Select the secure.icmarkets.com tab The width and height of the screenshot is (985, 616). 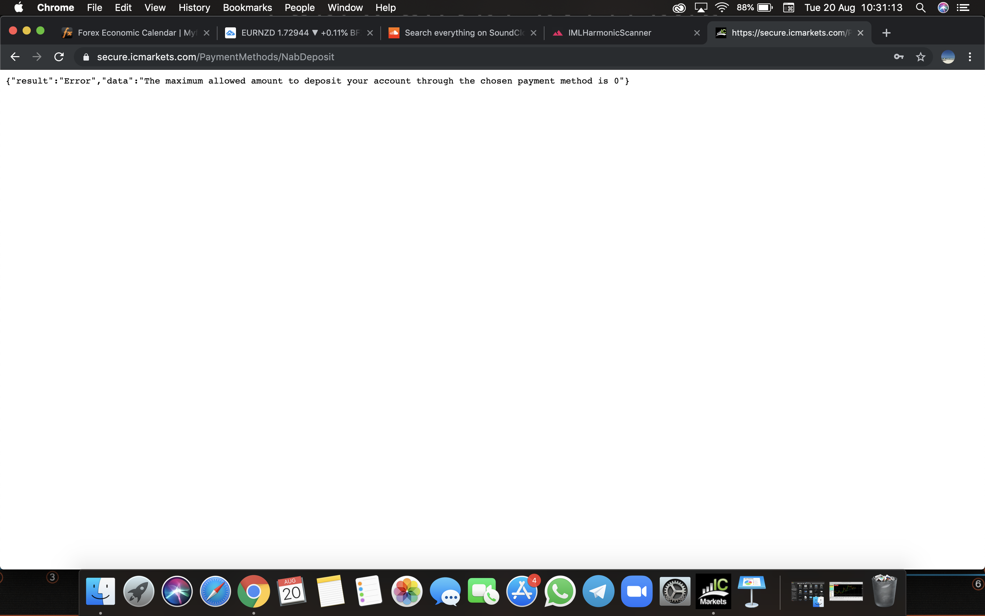tap(789, 33)
